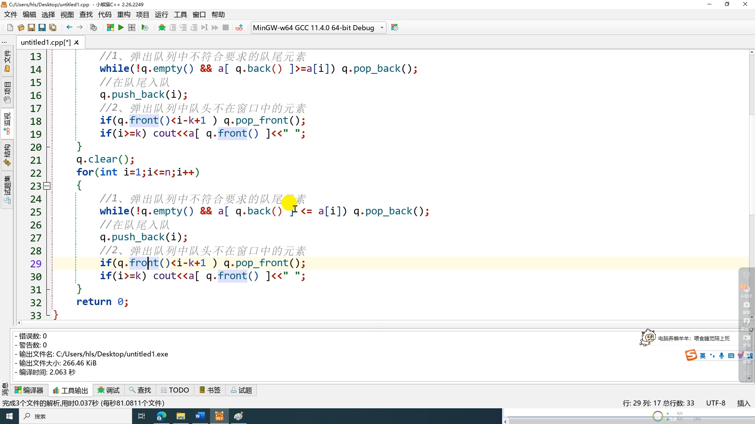
Task: Click the UTF-8 encoding in status bar
Action: coord(716,403)
